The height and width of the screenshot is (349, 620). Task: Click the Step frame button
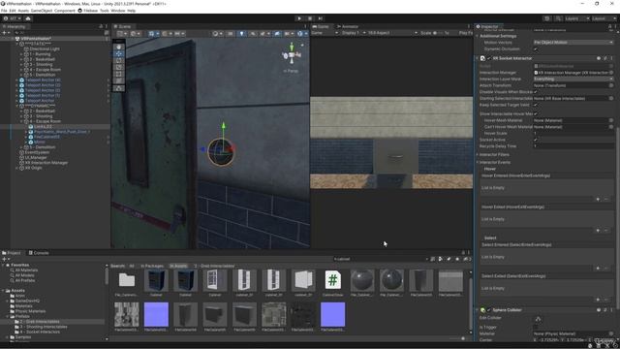coord(321,18)
